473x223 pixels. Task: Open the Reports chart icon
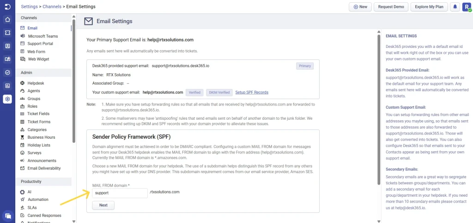pos(7,86)
